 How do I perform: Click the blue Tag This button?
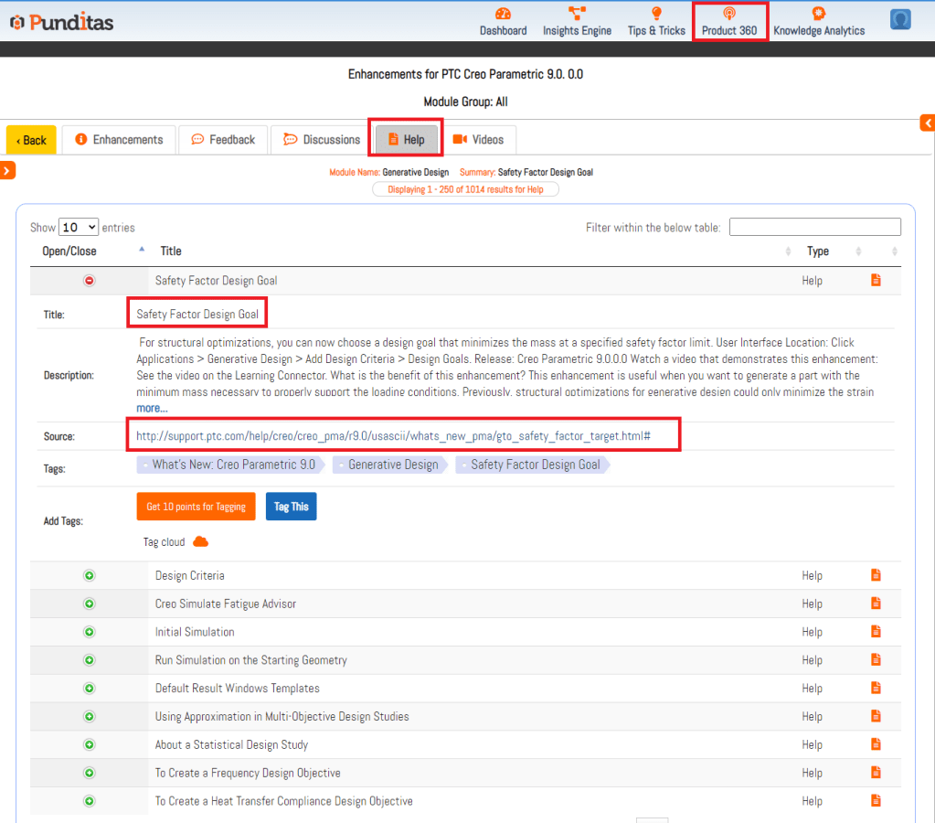point(291,507)
